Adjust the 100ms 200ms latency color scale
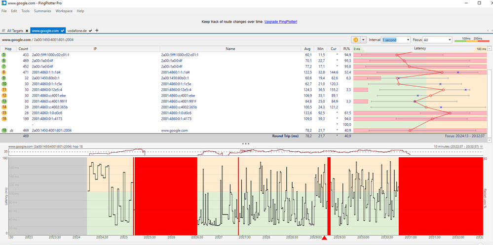The width and height of the screenshot is (493, 245). (472, 40)
